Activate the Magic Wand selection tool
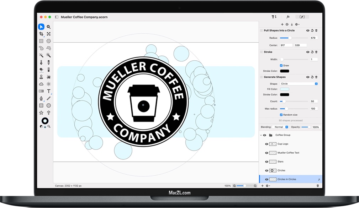The image size is (359, 208). 41,55
